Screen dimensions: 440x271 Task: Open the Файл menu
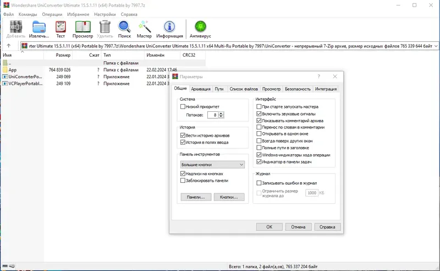coord(8,14)
